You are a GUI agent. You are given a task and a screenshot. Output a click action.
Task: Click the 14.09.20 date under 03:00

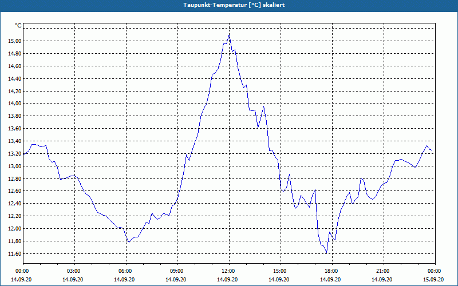click(x=73, y=280)
